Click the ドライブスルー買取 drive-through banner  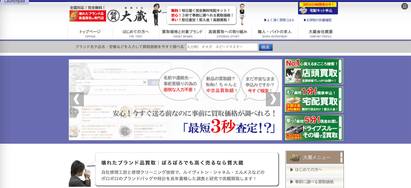pos(313,127)
